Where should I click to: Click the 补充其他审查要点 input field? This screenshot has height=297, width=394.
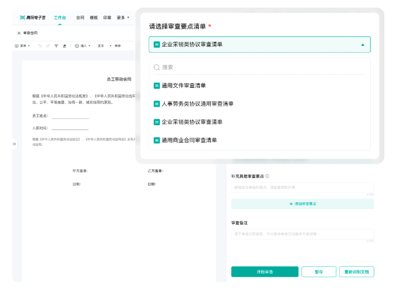pos(302,187)
